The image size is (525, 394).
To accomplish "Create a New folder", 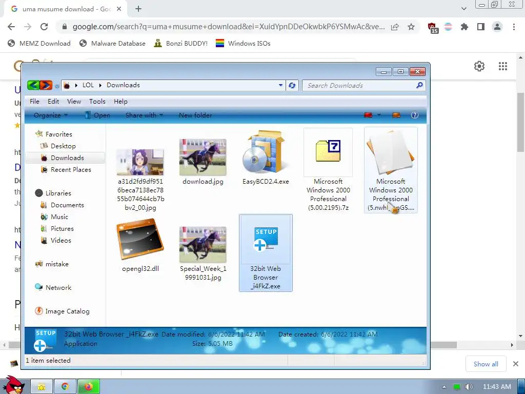I will point(195,115).
